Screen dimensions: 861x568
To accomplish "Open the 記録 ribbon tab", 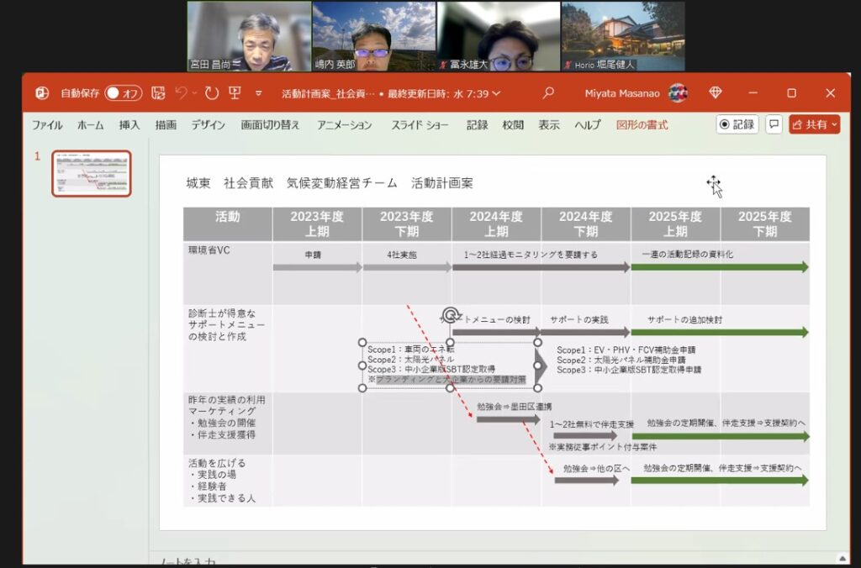I will [x=478, y=125].
